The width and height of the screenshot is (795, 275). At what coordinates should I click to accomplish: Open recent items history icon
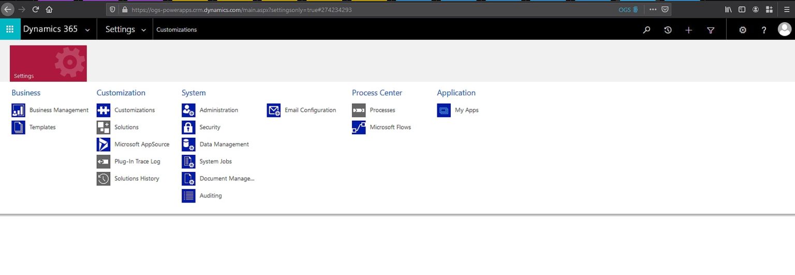pos(668,30)
